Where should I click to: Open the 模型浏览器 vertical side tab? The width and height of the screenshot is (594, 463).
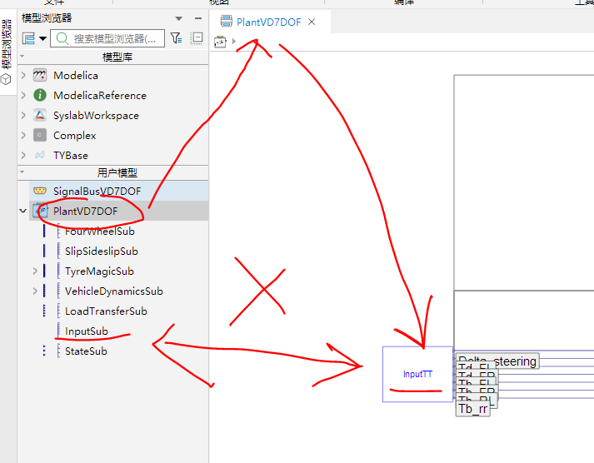pyautogui.click(x=7, y=44)
